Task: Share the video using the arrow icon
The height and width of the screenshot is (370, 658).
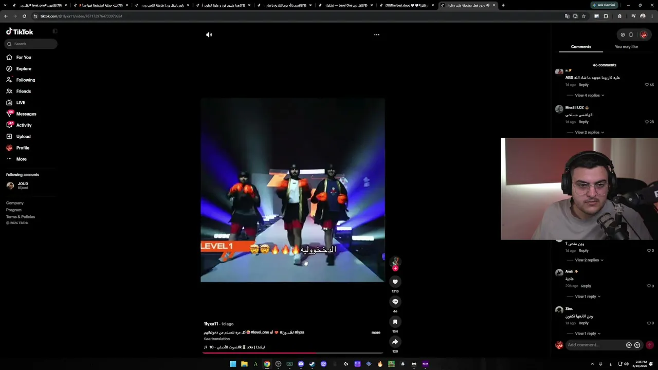Action: coord(395,342)
